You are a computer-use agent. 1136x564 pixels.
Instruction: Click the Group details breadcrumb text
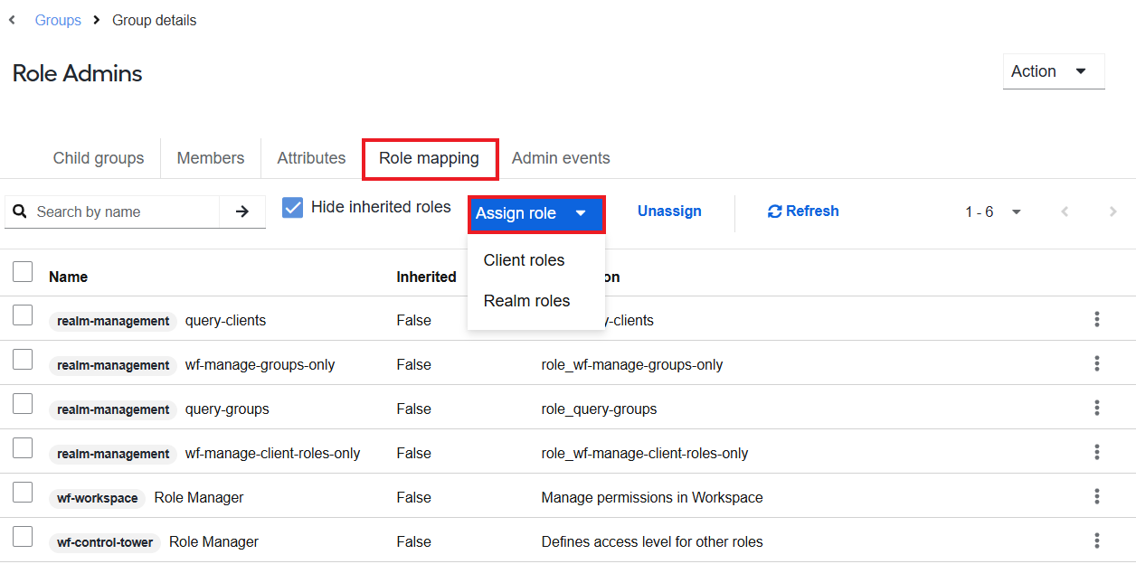(x=154, y=20)
